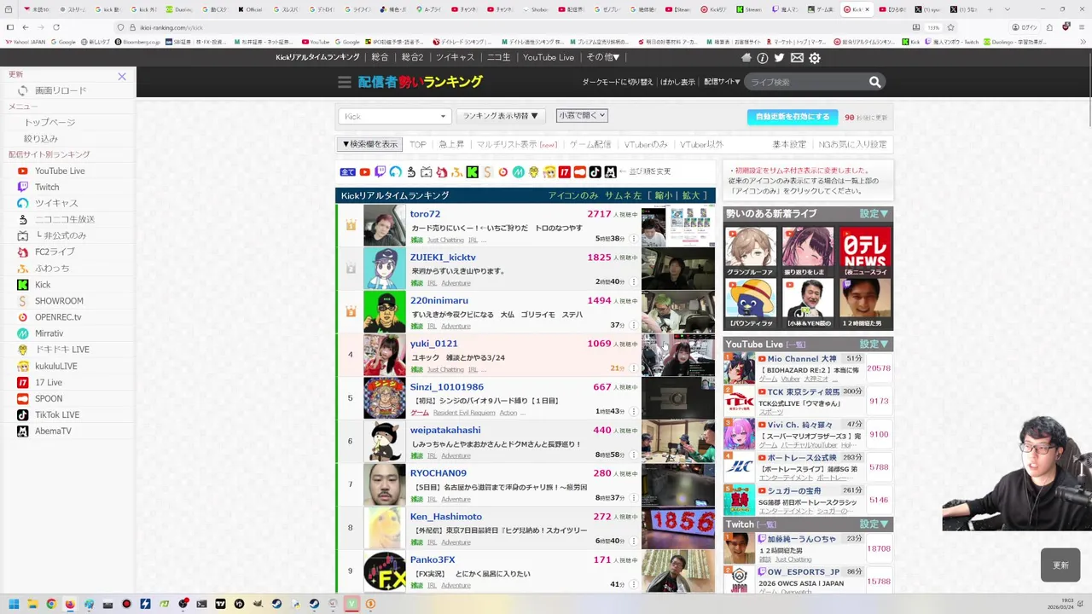Filter by the TikTok icon in filter row
Image resolution: width=1092 pixels, height=614 pixels.
click(x=595, y=172)
